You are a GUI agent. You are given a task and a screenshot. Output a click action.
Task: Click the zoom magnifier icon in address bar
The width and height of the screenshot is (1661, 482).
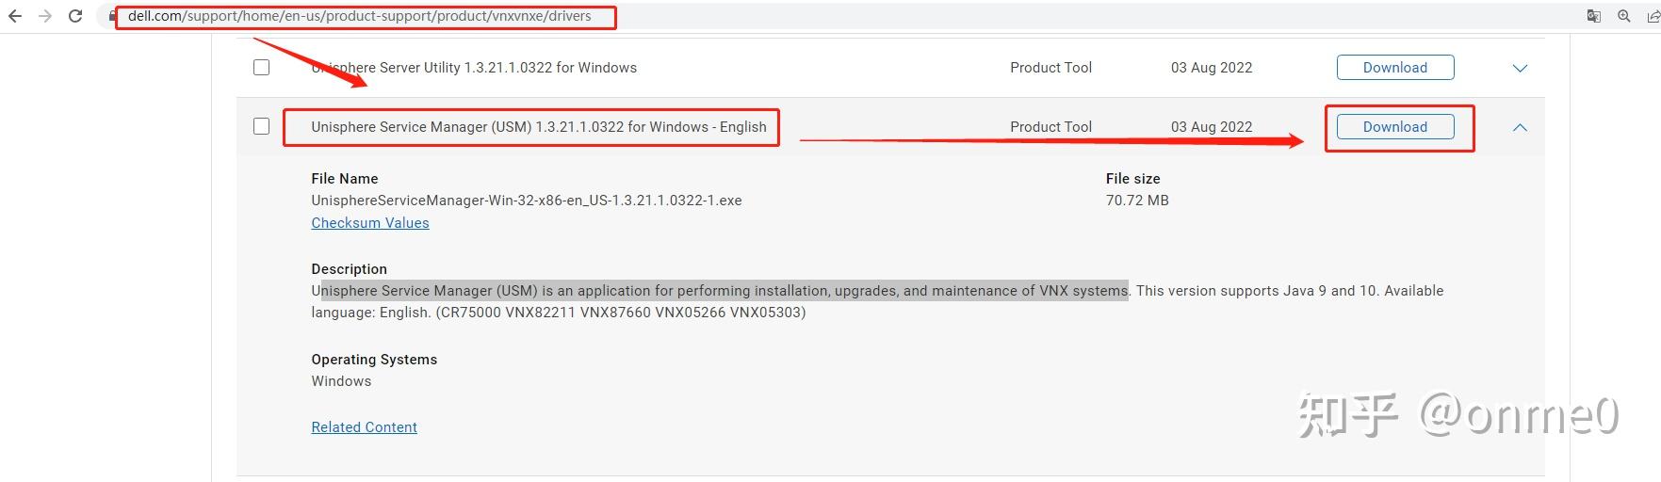pos(1624,16)
